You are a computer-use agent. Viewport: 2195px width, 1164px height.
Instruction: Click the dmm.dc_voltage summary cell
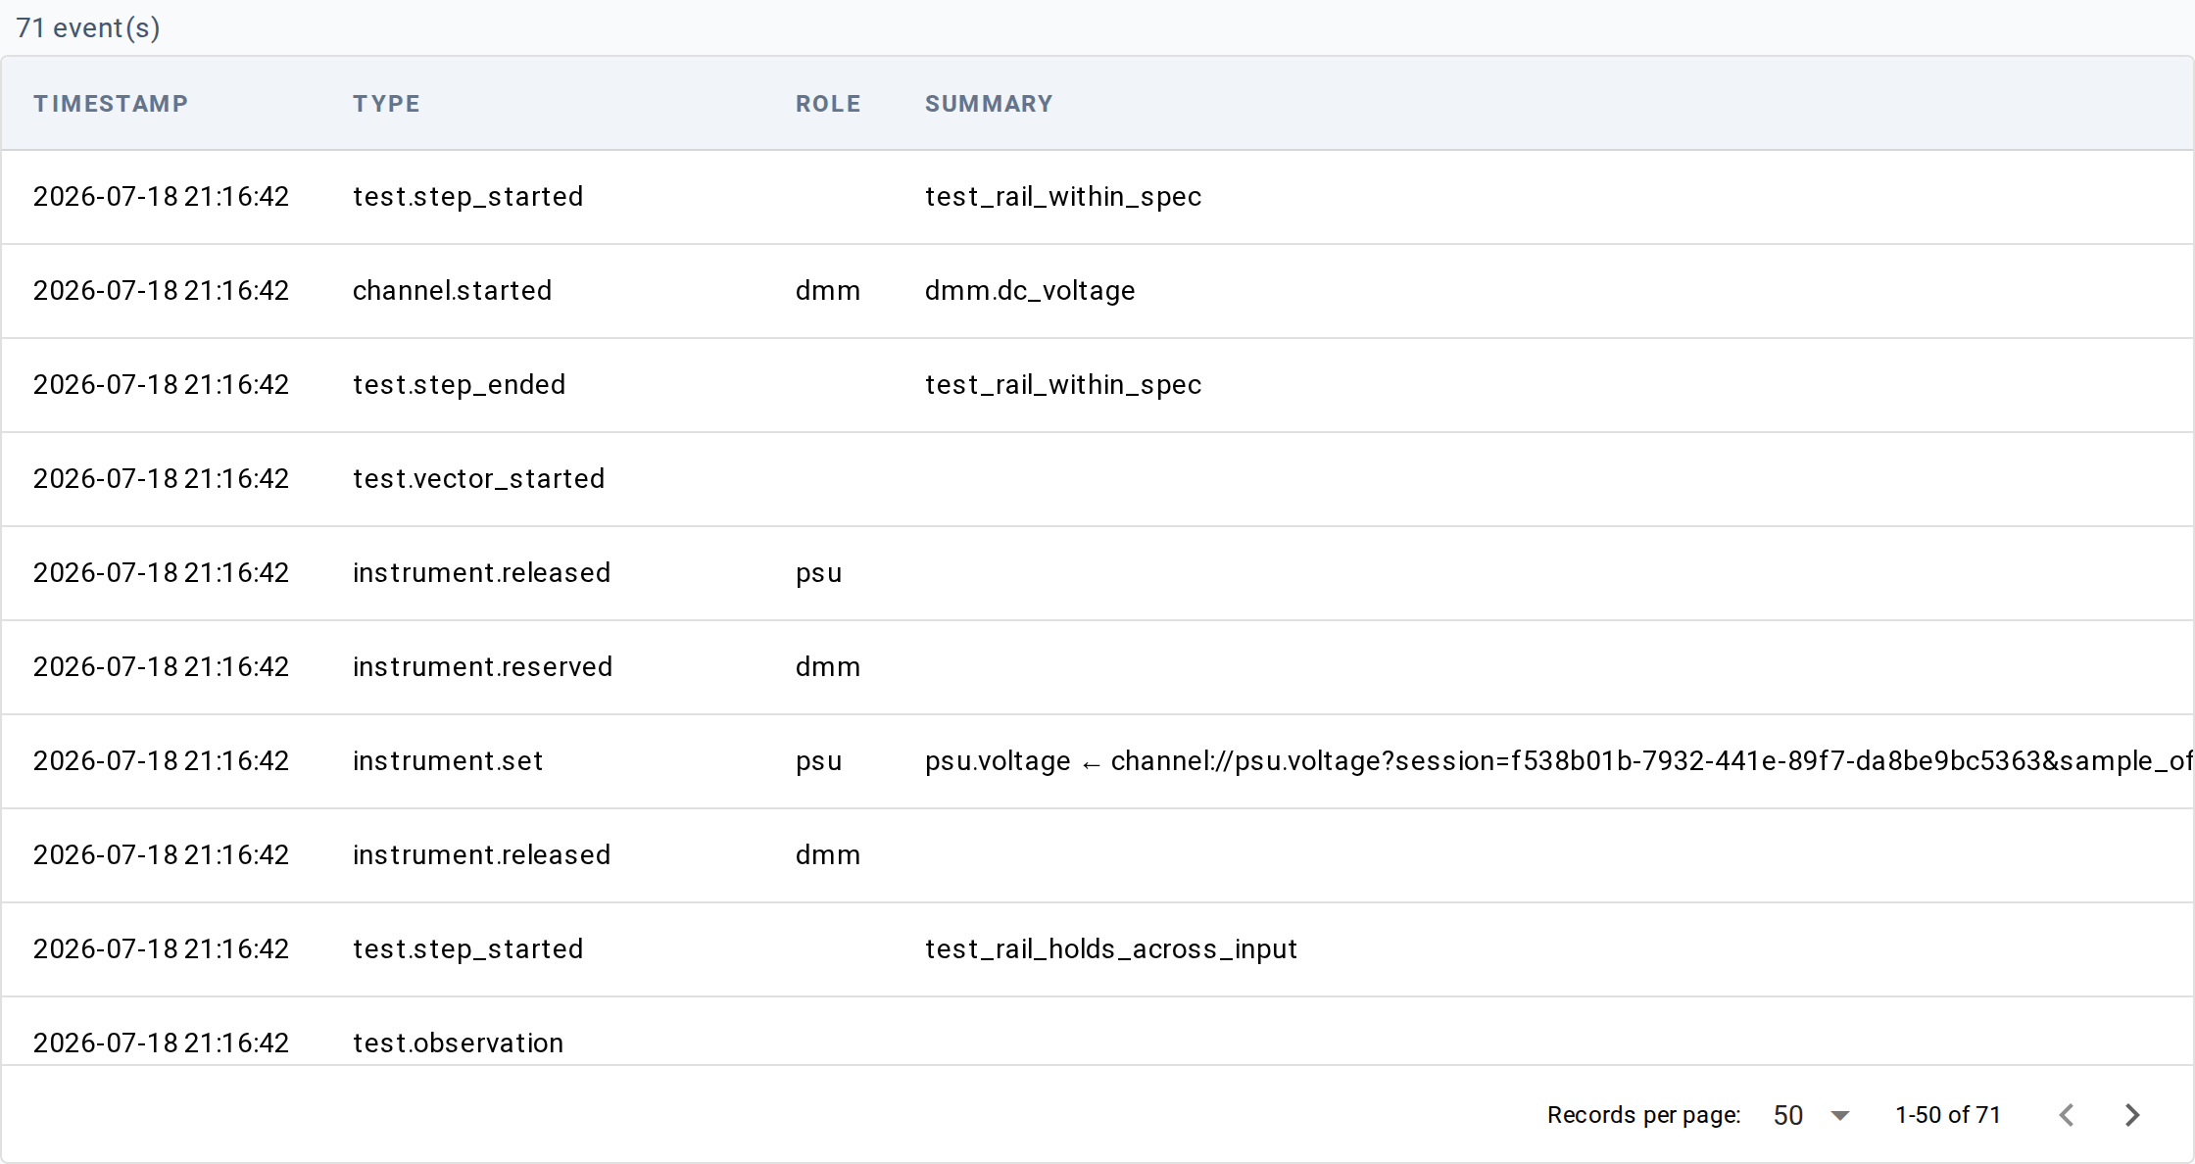[x=1030, y=291]
